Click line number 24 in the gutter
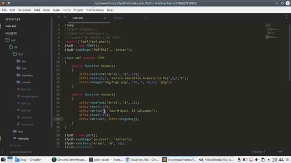This screenshot has width=291, height=163. click(x=58, y=119)
